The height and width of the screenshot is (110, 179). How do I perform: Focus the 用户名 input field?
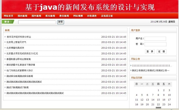[x=155, y=39]
